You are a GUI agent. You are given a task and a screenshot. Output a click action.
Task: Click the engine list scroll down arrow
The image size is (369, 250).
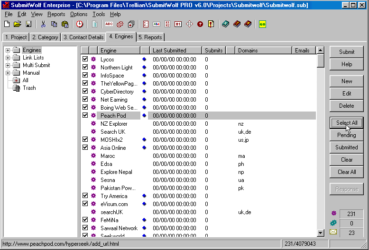[x=320, y=233]
